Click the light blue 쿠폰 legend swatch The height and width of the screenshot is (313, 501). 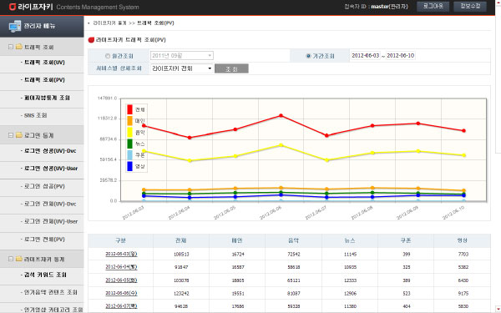click(129, 155)
